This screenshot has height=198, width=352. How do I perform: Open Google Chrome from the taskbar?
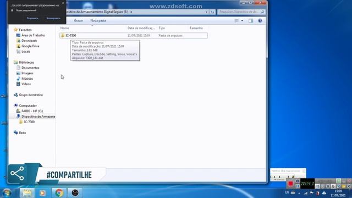59,193
